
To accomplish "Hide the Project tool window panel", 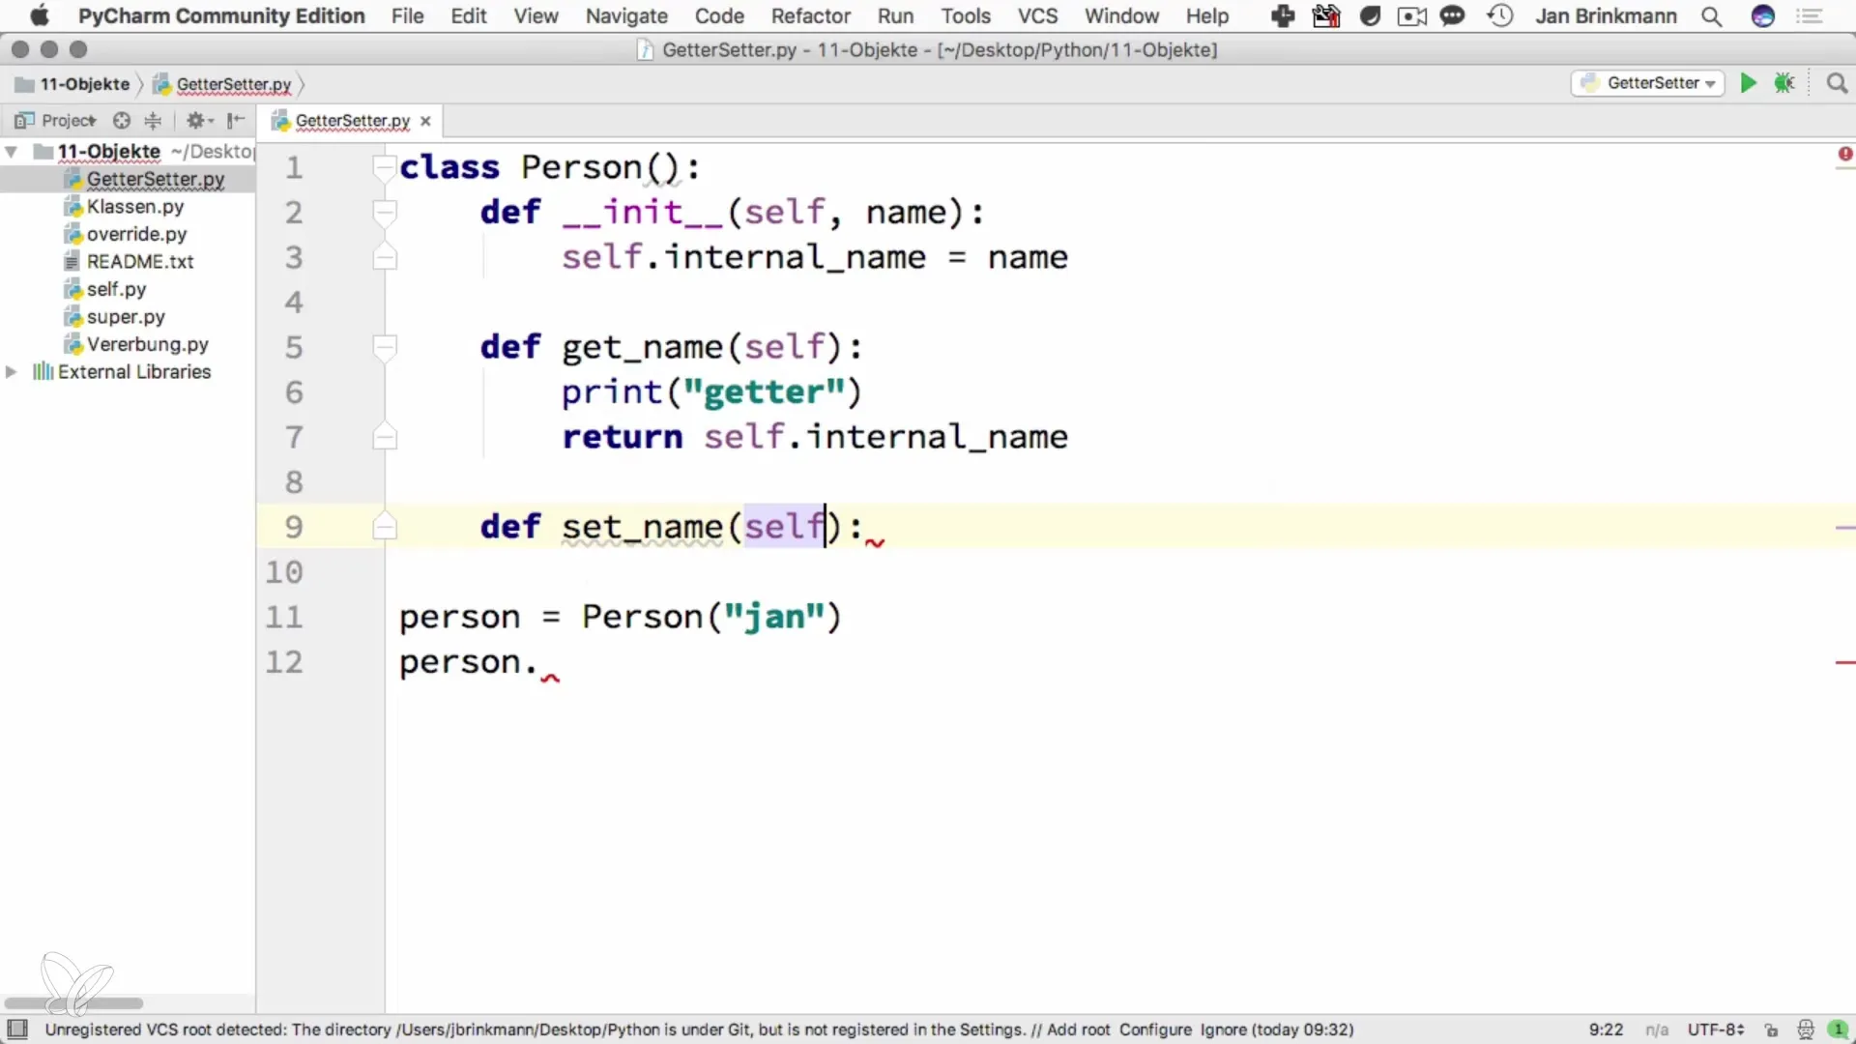I will coord(235,121).
